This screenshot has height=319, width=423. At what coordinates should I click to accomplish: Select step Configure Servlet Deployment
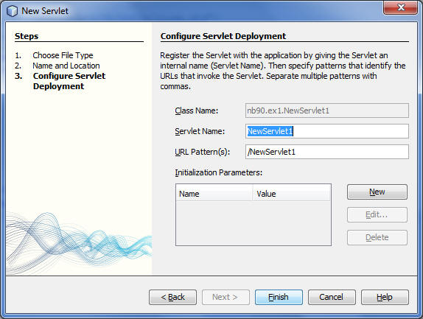[x=69, y=81]
